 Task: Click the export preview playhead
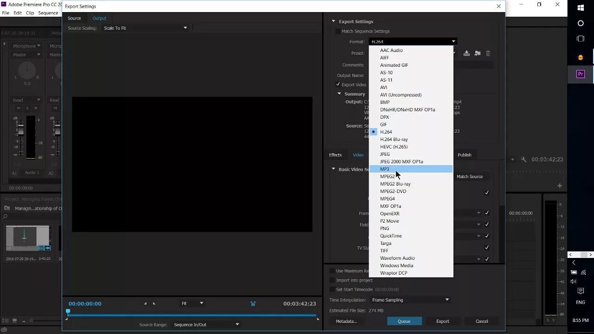68,312
